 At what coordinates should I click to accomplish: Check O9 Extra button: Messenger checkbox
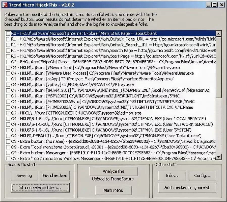8,153
